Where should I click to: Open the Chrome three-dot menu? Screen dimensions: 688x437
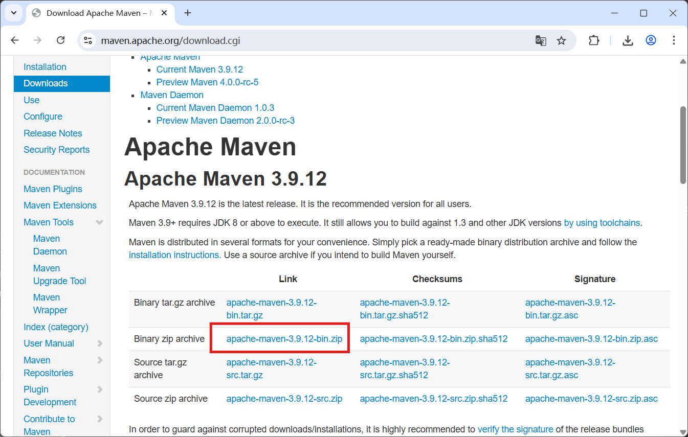point(674,40)
